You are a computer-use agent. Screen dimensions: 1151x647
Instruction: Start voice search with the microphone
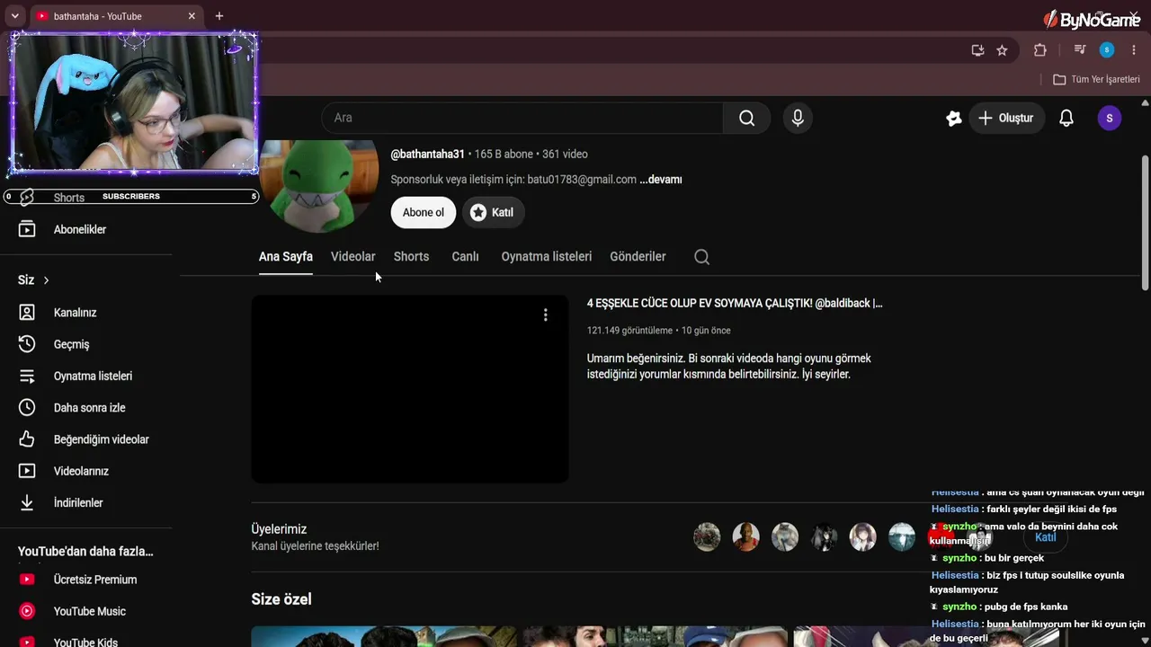coord(798,118)
